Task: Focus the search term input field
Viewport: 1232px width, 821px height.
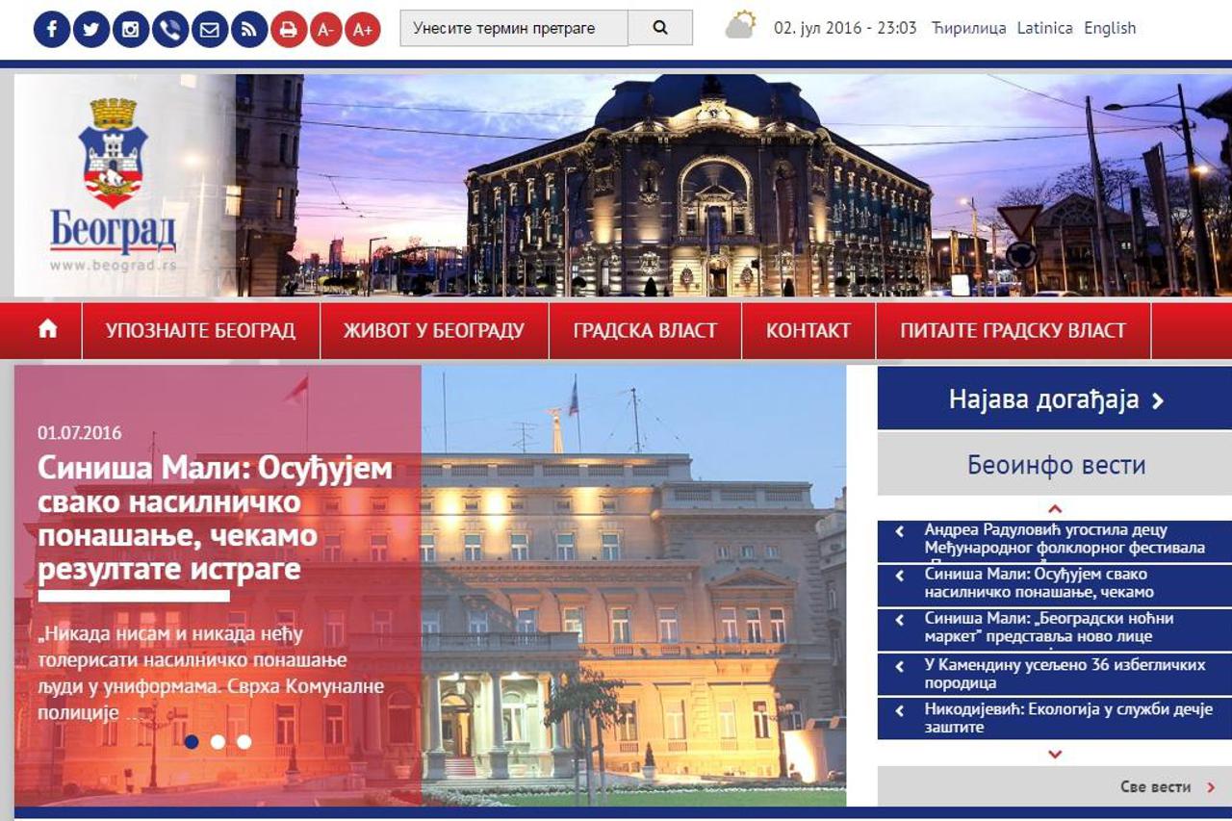Action: pyautogui.click(x=514, y=28)
